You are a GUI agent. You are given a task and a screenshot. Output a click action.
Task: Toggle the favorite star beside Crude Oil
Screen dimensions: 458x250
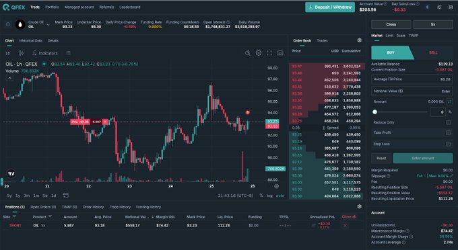[8, 24]
